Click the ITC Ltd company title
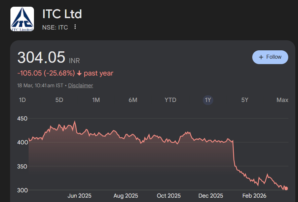 [x=62, y=14]
